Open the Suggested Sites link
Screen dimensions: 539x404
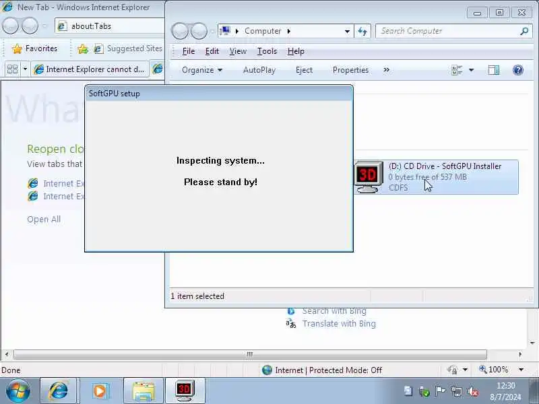128,48
